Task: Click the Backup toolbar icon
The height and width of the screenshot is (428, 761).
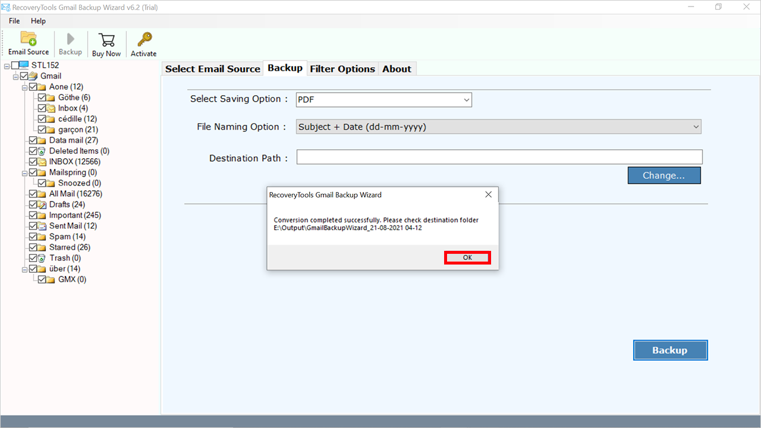Action: pos(70,39)
